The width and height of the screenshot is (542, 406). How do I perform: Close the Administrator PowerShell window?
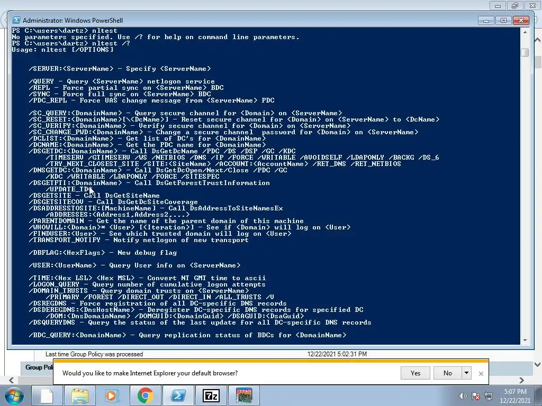coord(521,21)
